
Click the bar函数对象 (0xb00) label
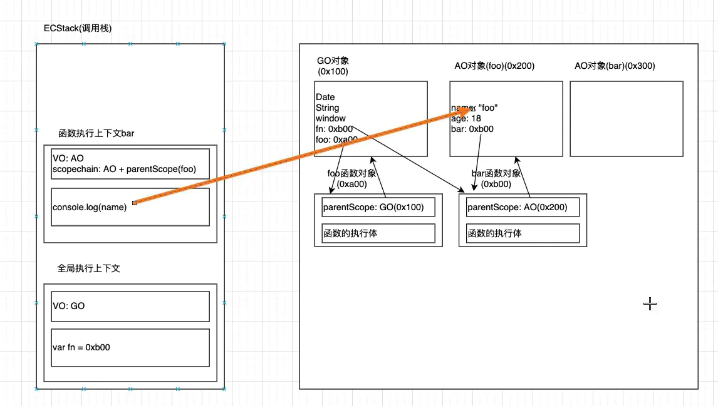coord(496,179)
